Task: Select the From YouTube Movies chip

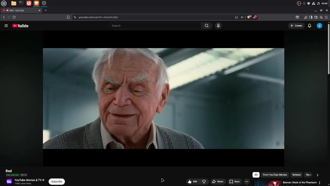Action: [x=275, y=175]
